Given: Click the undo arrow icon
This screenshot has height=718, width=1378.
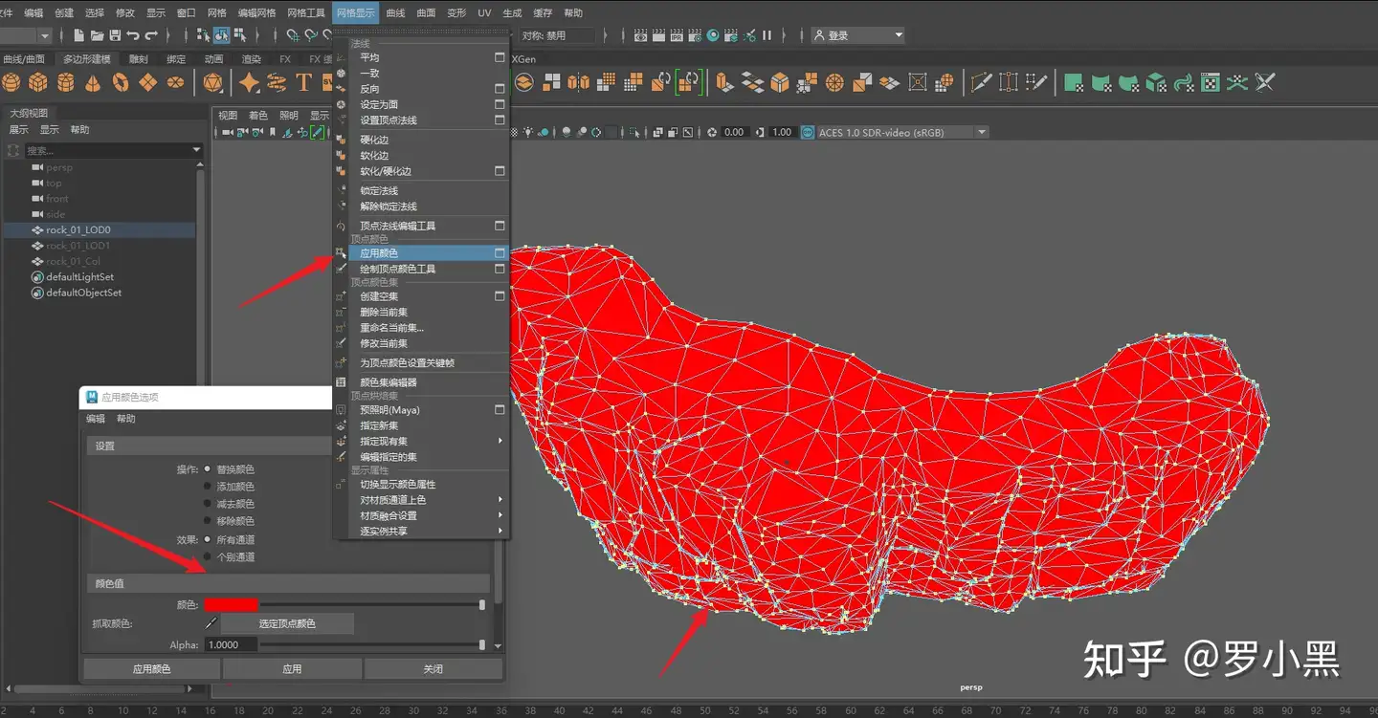Looking at the screenshot, I should (x=133, y=35).
